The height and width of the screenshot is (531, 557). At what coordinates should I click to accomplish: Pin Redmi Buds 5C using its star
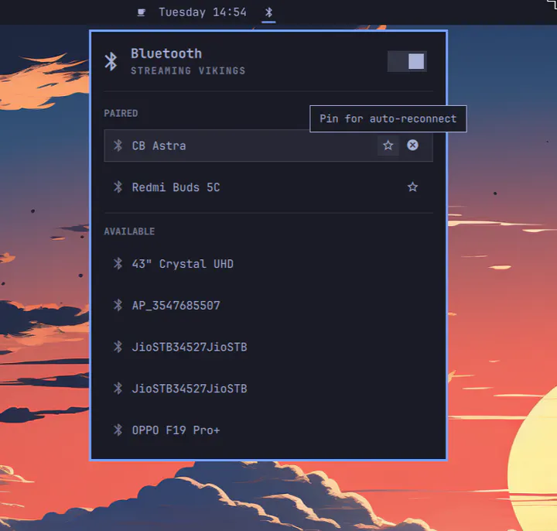412,187
